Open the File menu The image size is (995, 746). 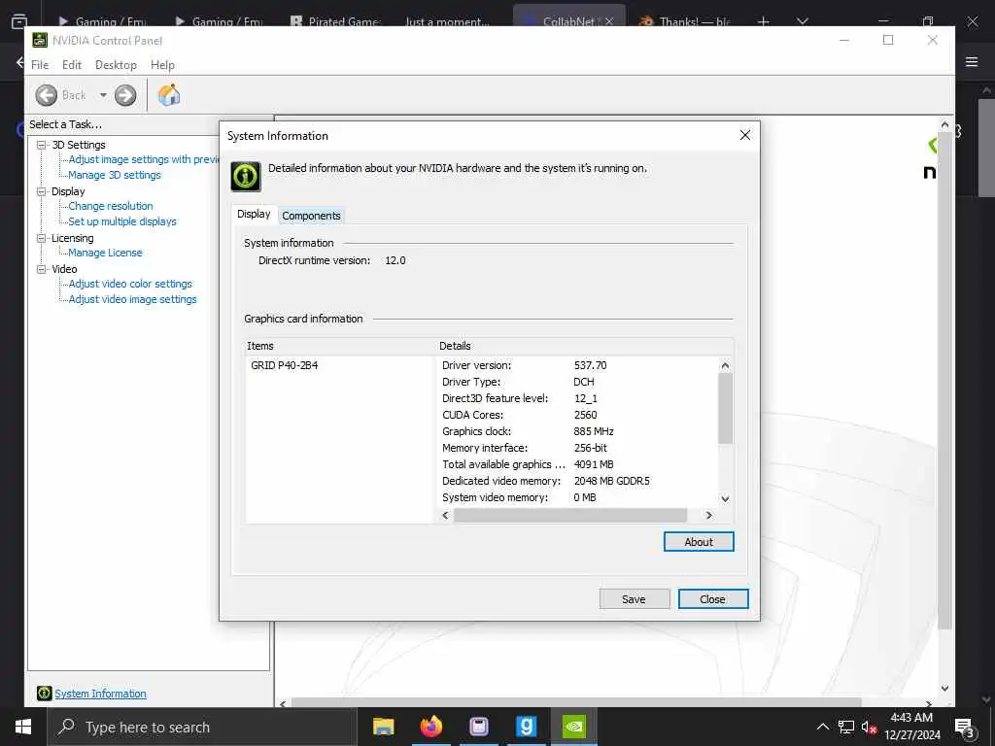pos(40,65)
